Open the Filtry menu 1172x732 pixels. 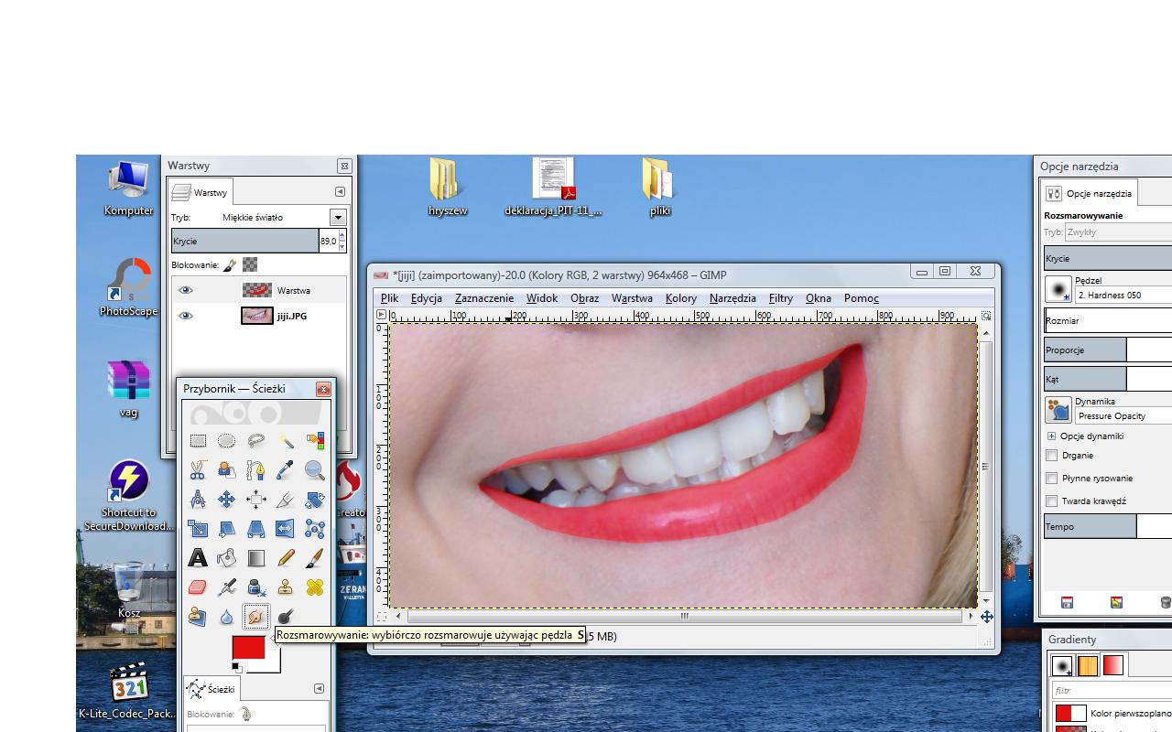[x=781, y=298]
